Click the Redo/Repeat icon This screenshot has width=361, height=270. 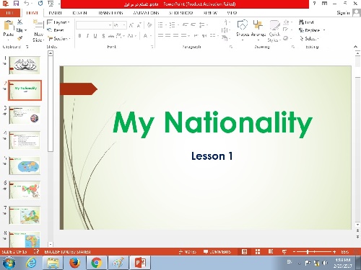tap(40, 4)
